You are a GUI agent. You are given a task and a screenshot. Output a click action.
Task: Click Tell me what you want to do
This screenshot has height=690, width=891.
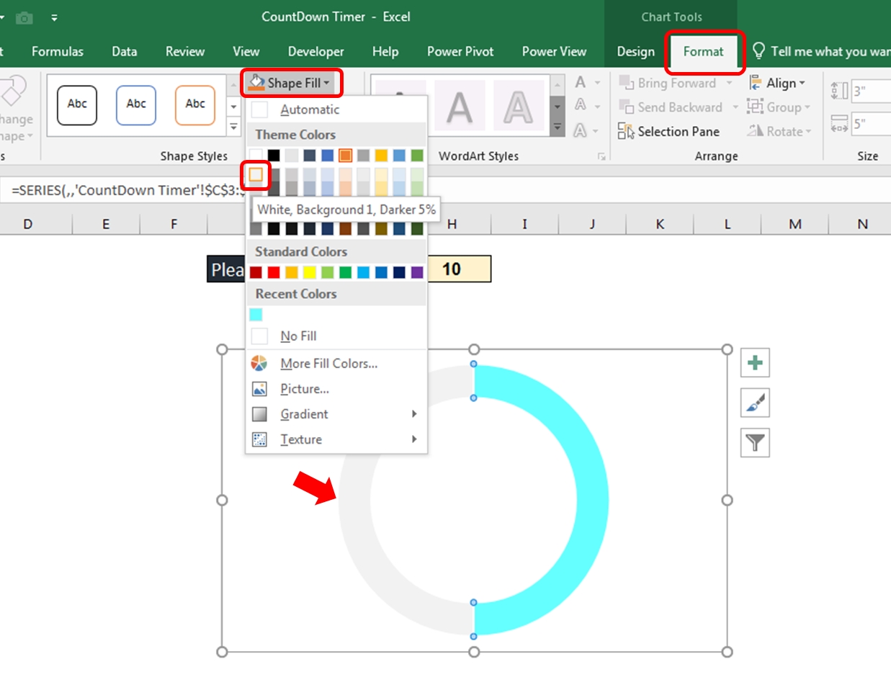821,51
